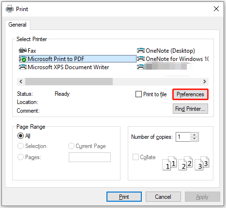Select the 'Fax' printer label
Viewport: 226px width, 208px height.
point(32,51)
